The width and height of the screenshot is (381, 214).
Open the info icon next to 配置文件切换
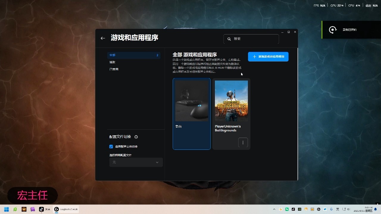136,137
